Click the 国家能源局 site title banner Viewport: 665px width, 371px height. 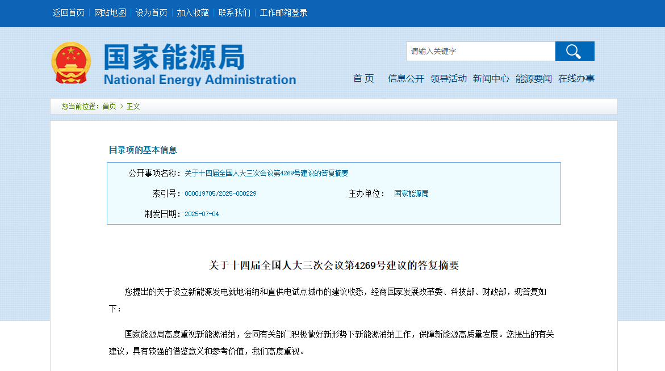coord(199,64)
